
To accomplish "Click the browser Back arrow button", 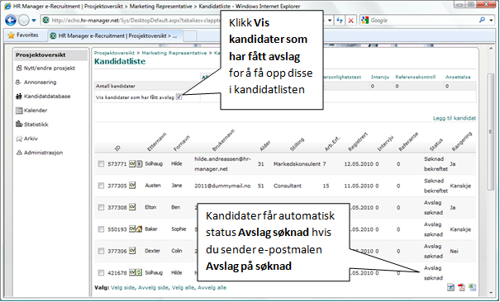I will [11, 21].
